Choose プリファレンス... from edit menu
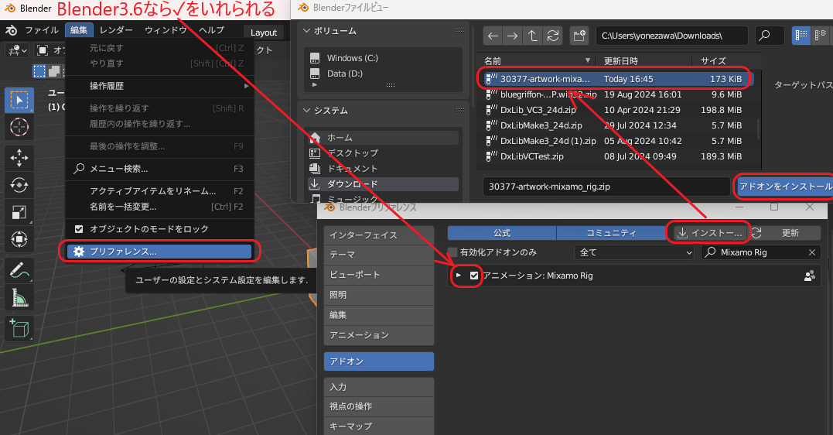 (159, 252)
